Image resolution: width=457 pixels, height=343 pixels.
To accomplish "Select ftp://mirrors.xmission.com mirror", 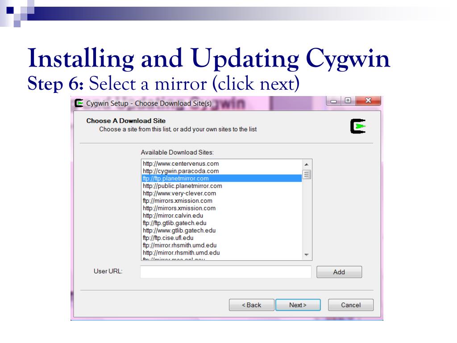I will click(221, 201).
